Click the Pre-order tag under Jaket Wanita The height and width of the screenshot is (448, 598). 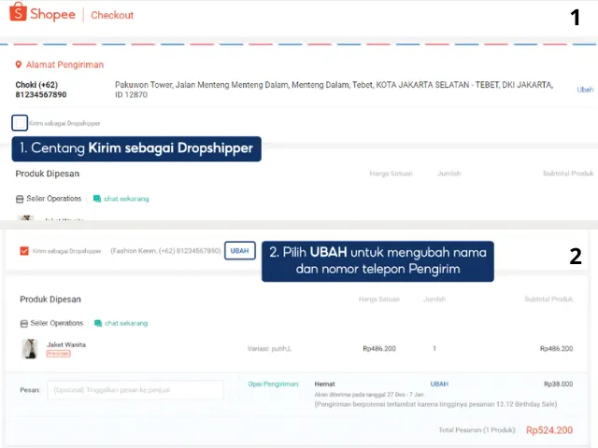coord(58,354)
